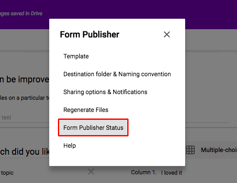Edit the 'I loved it' column option
This screenshot has height=183, width=237.
tap(172, 173)
